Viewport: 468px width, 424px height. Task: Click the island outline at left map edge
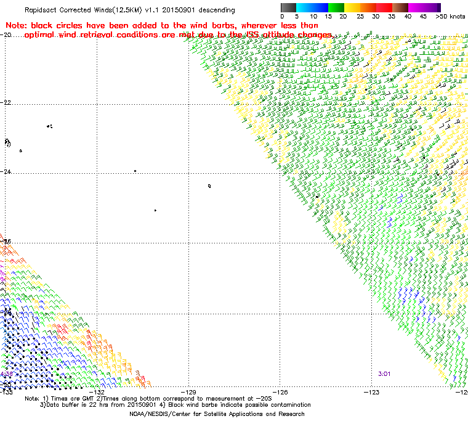point(8,143)
